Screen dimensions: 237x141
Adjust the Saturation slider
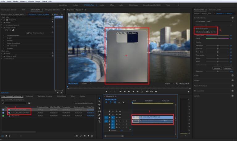(218, 71)
